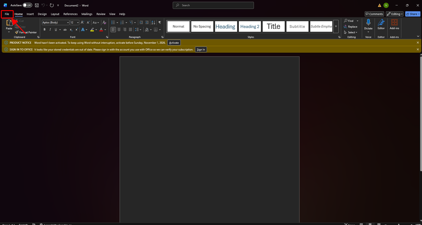The width and height of the screenshot is (422, 225).
Task: Expand the Styles gallery
Action: (336, 26)
